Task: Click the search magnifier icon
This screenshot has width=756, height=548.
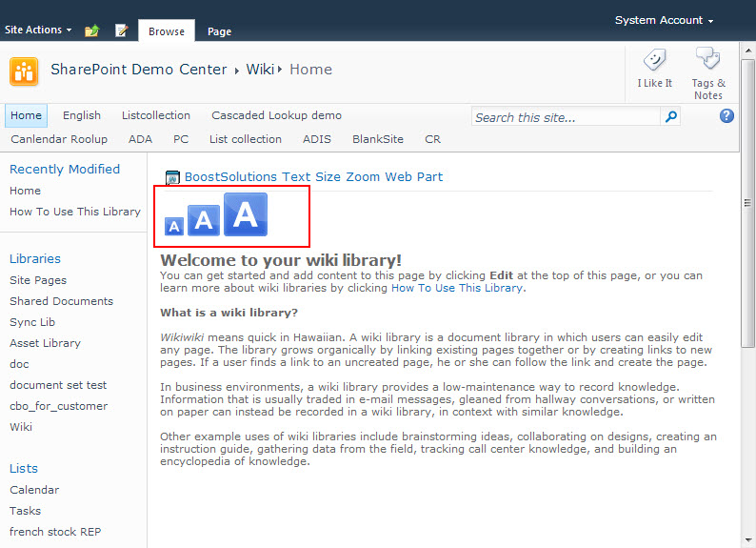Action: coord(670,116)
